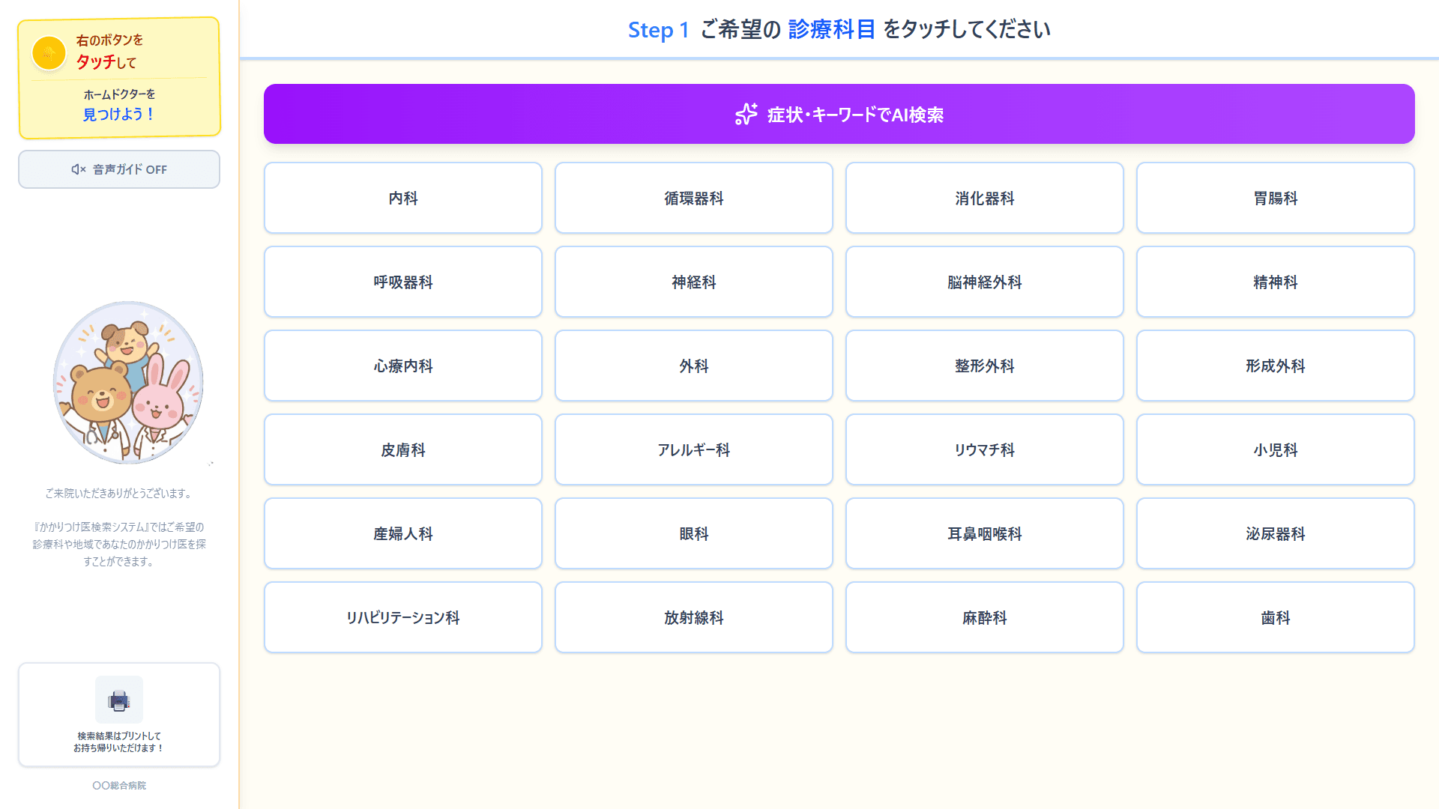Screen dimensions: 1439x809
Task: Tap 心療内科
Action: (x=402, y=366)
